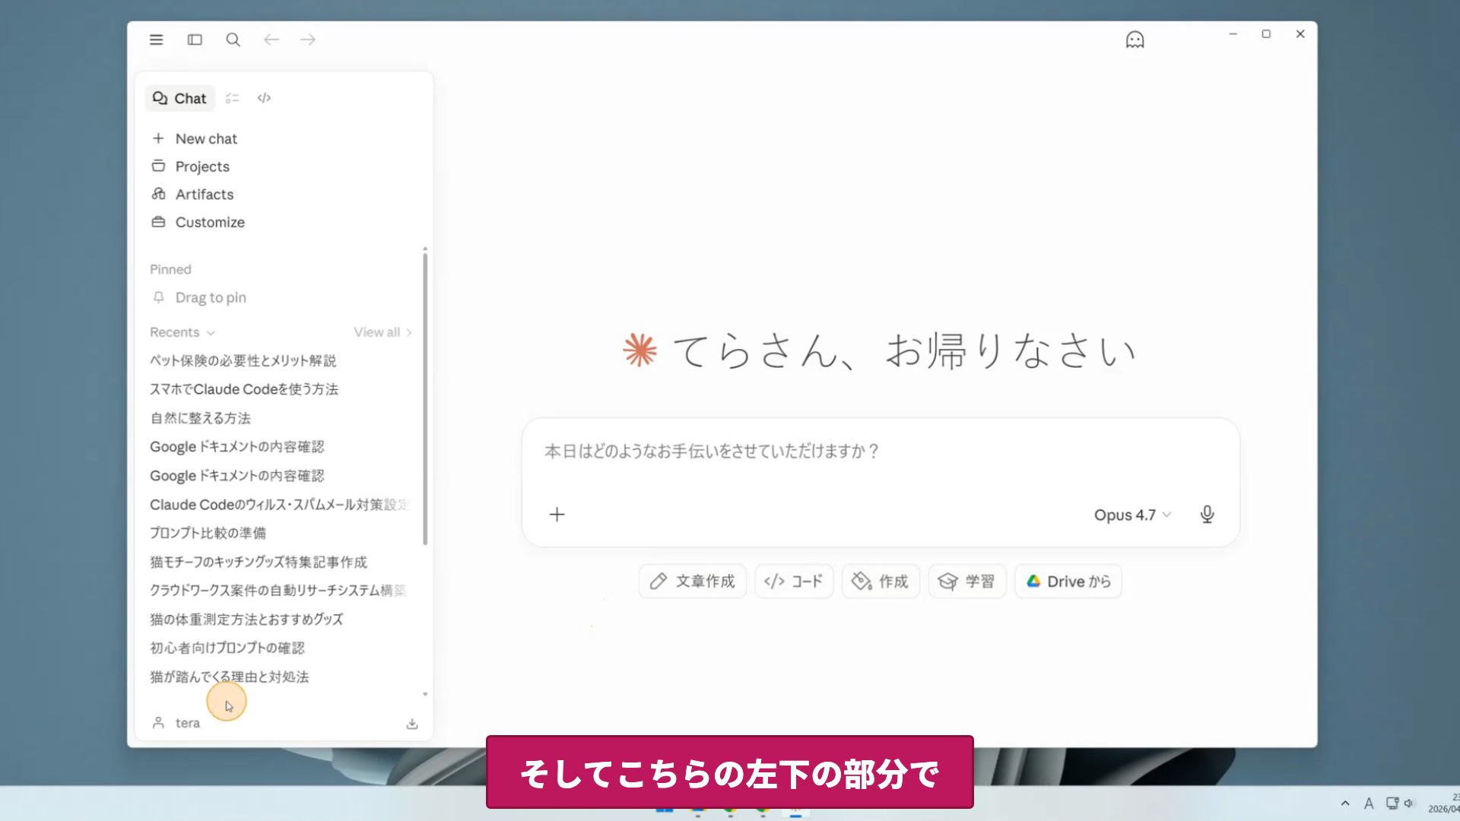Click the sidebar recents scrollbar
The height and width of the screenshot is (821, 1460).
(x=425, y=398)
